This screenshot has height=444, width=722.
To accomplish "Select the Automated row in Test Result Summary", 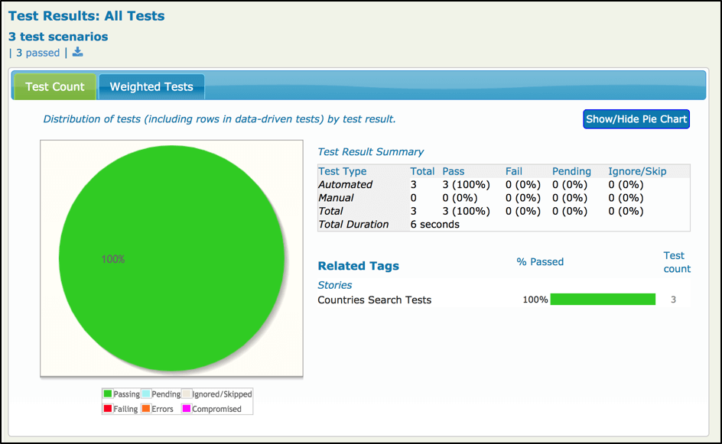I will (346, 184).
